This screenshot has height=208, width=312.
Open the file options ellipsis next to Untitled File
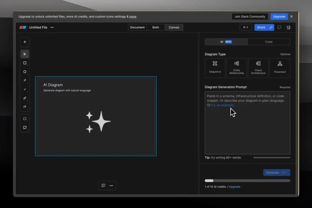click(52, 27)
